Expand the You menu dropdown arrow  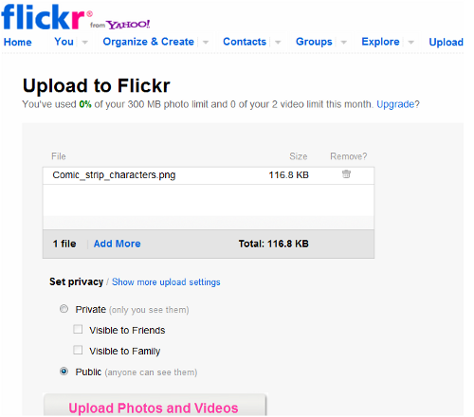pyautogui.click(x=85, y=42)
